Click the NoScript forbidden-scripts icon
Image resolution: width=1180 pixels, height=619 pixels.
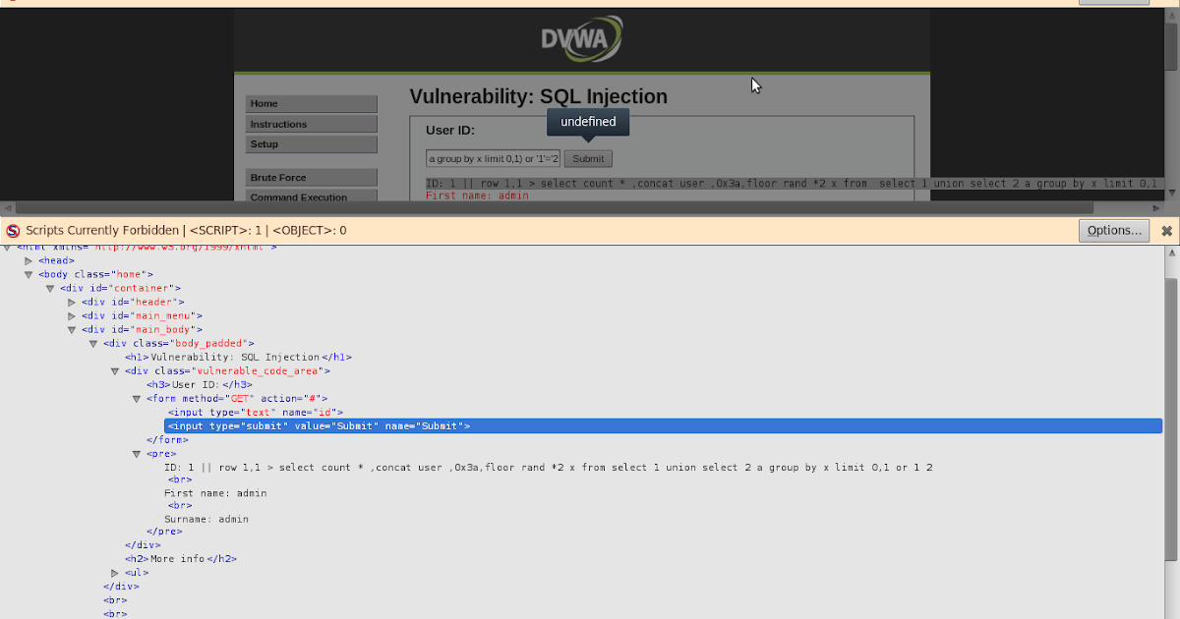click(13, 231)
